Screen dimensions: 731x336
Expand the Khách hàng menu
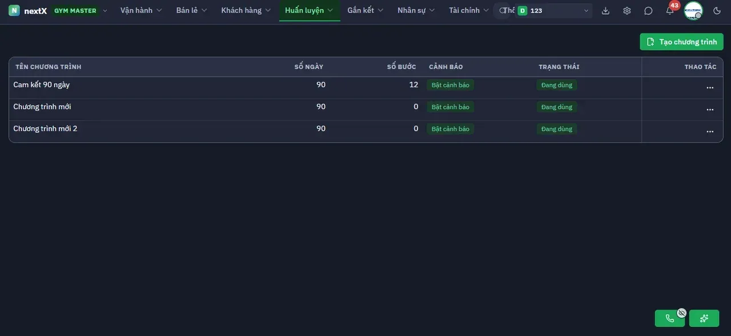[x=246, y=10]
